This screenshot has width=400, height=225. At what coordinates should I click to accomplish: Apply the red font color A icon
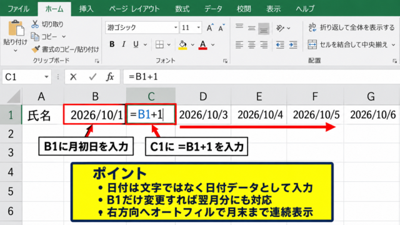(x=202, y=44)
